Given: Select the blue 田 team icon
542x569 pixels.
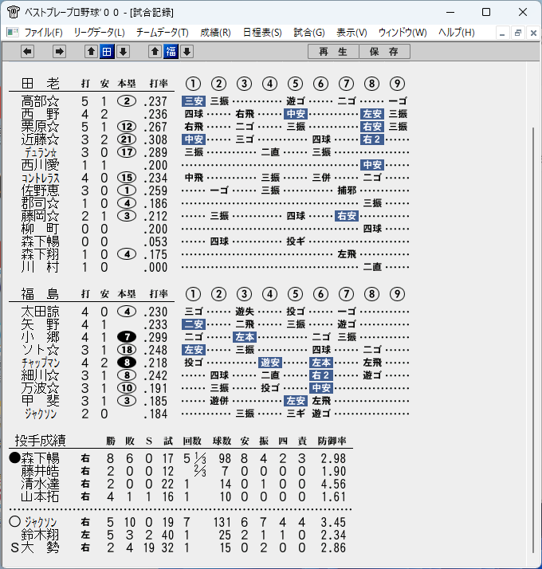Looking at the screenshot, I should [x=107, y=52].
